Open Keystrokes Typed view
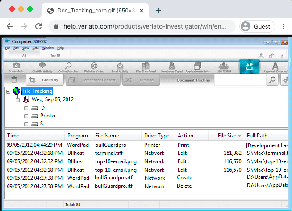Screen dimensions: 292x211 (172, 67)
